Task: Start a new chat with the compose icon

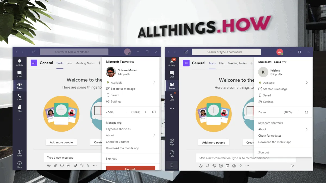Action: coord(33,52)
